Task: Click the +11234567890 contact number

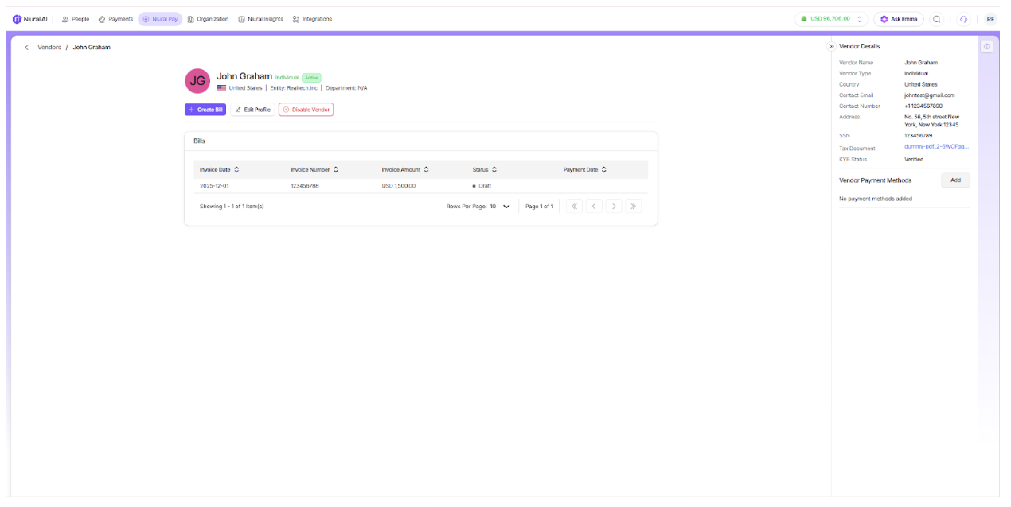Action: click(923, 106)
